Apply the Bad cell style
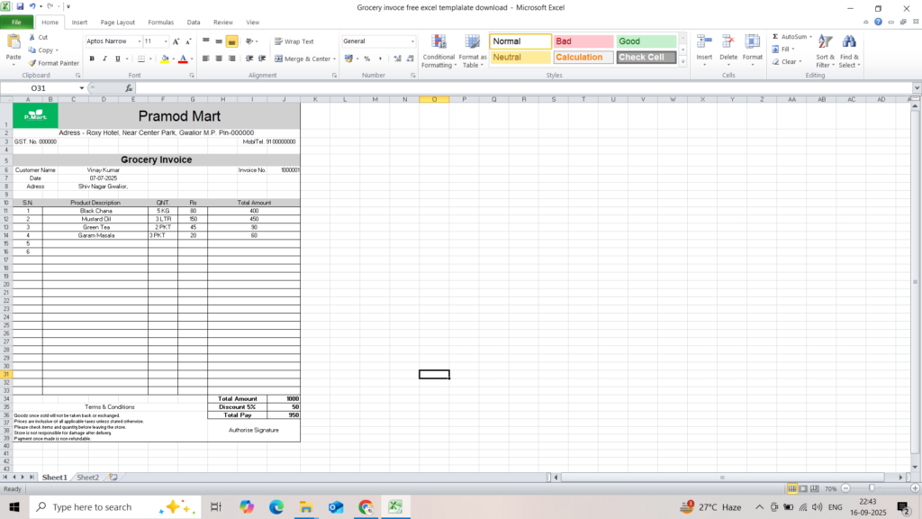The height and width of the screenshot is (519, 922). click(583, 41)
